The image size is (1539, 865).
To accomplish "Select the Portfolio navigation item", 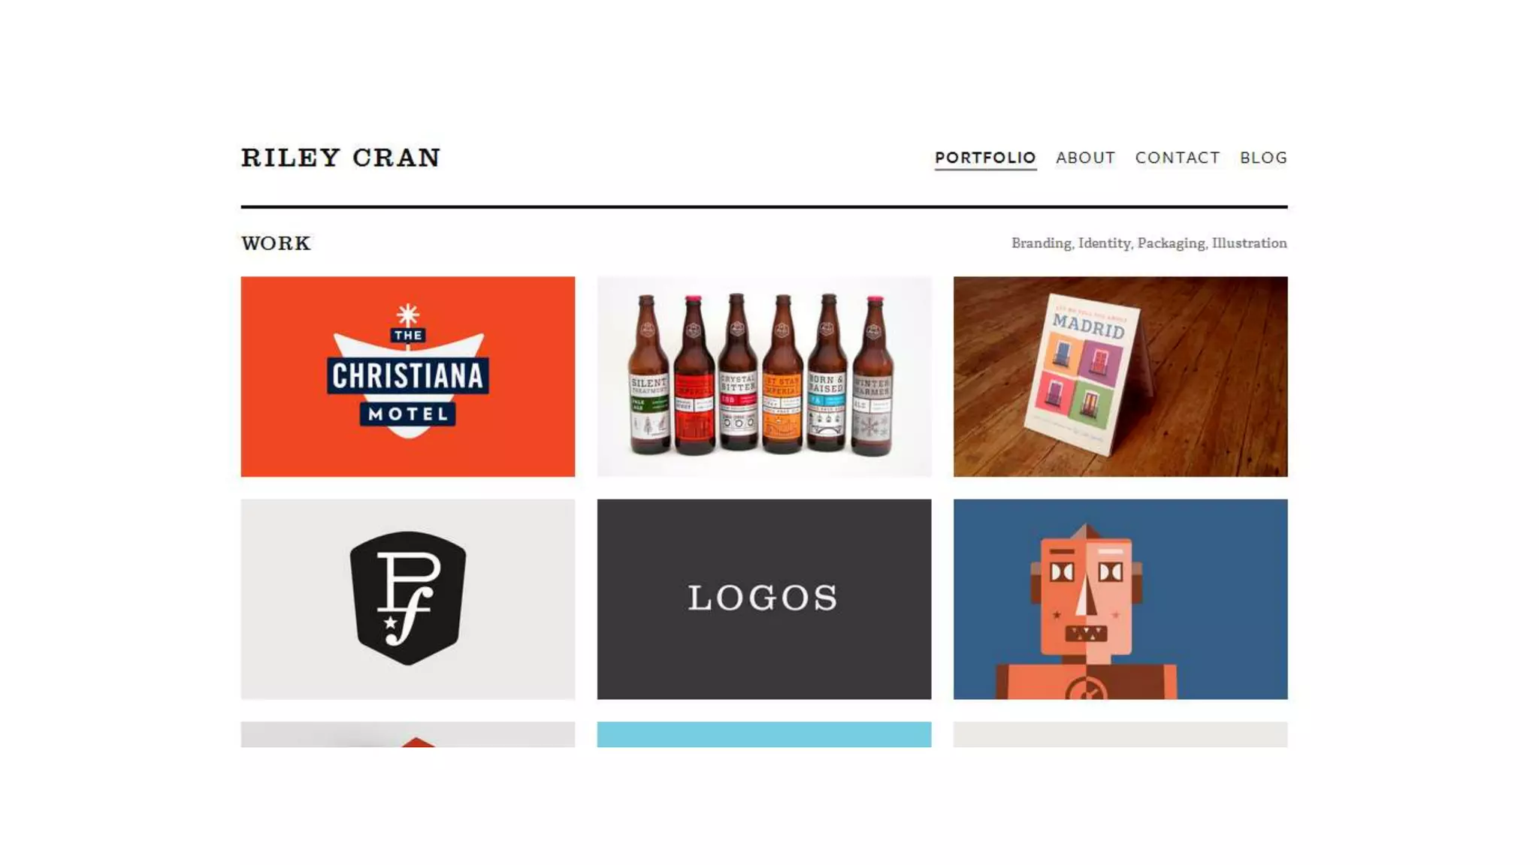I will (985, 158).
